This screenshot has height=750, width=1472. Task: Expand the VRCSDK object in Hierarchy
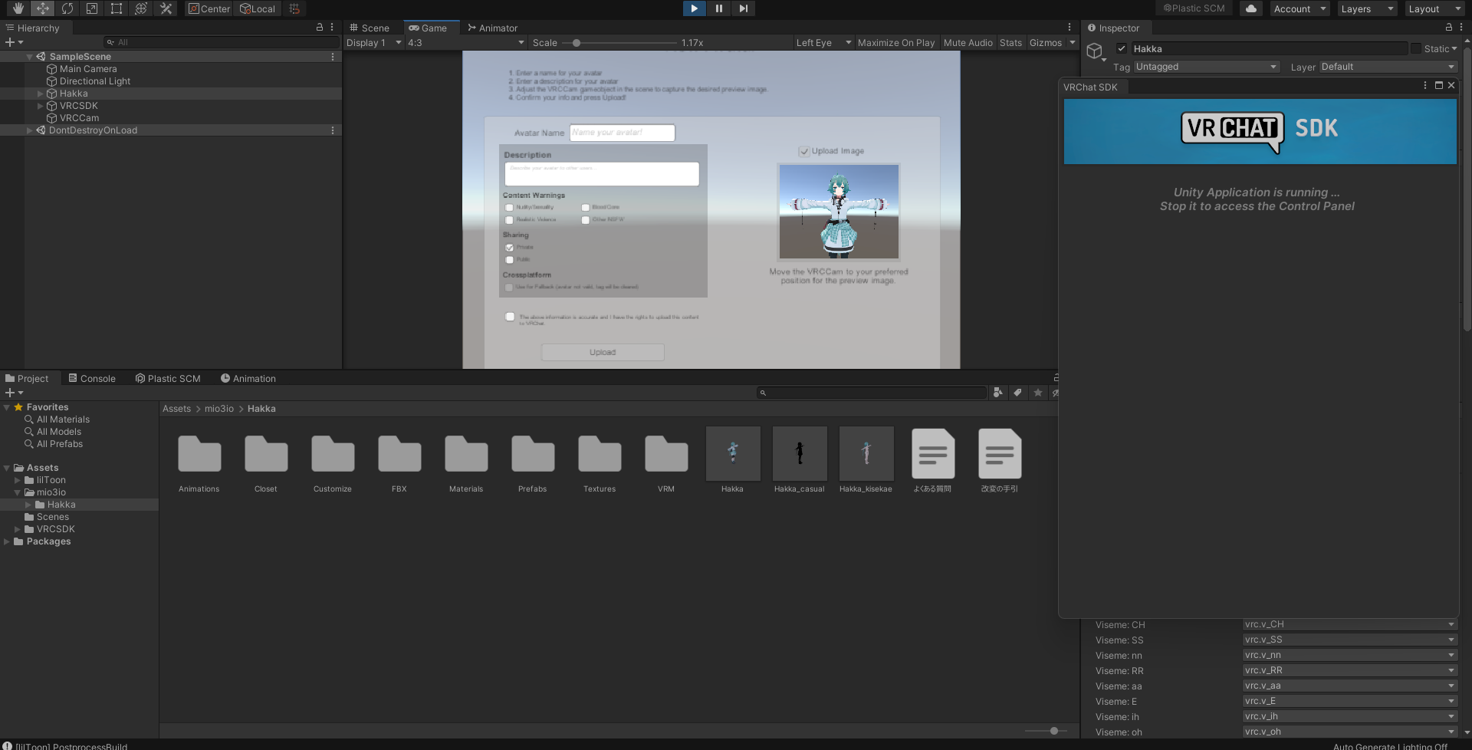click(x=41, y=106)
